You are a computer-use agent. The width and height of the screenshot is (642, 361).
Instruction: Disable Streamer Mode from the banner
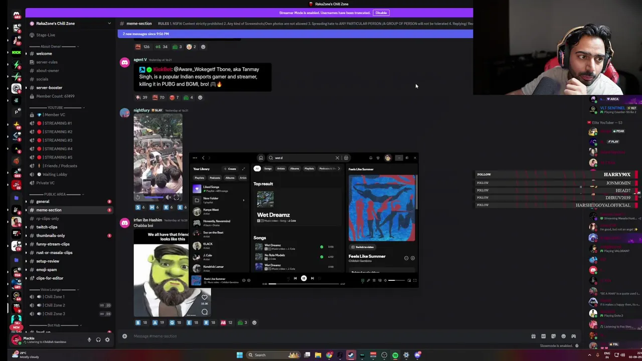coord(381,13)
